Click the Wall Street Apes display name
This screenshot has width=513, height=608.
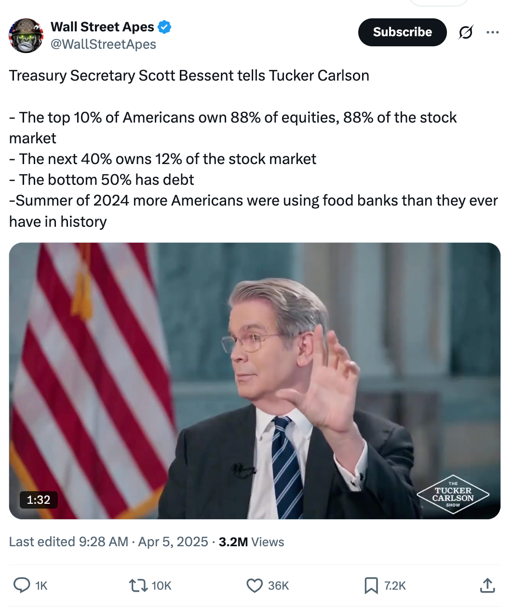click(x=102, y=27)
